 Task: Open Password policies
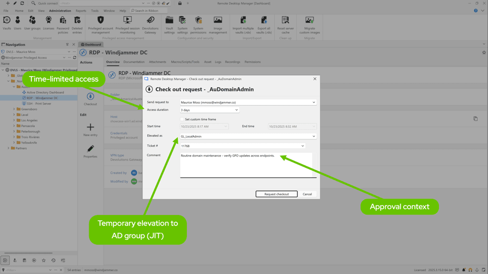tap(63, 23)
